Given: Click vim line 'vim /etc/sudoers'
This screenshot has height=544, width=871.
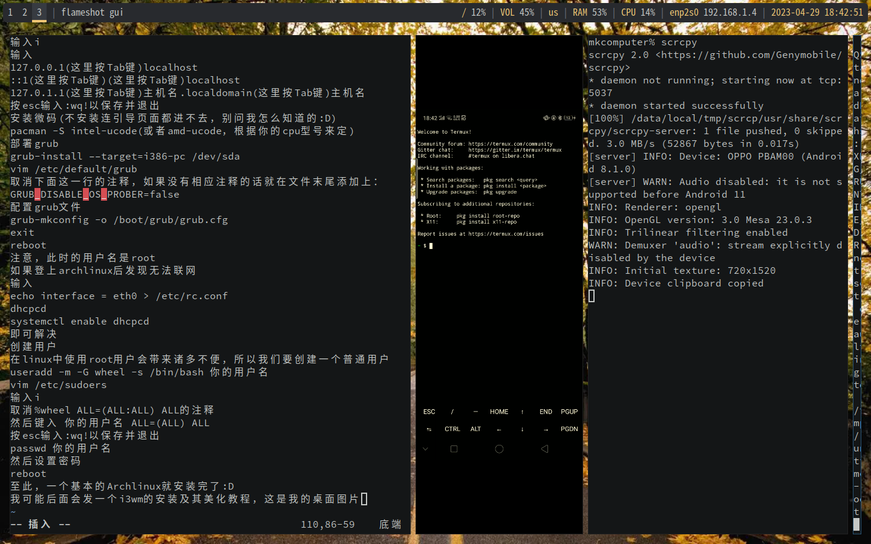Looking at the screenshot, I should click(59, 385).
